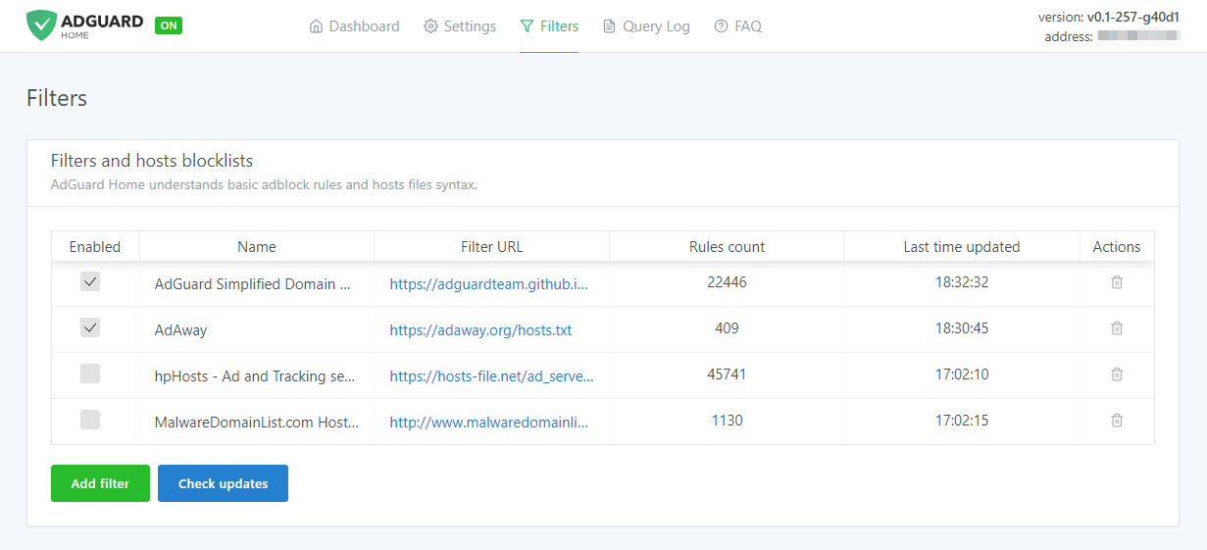This screenshot has height=550, width=1207.
Task: Sort by Rules count column header
Action: 727,247
